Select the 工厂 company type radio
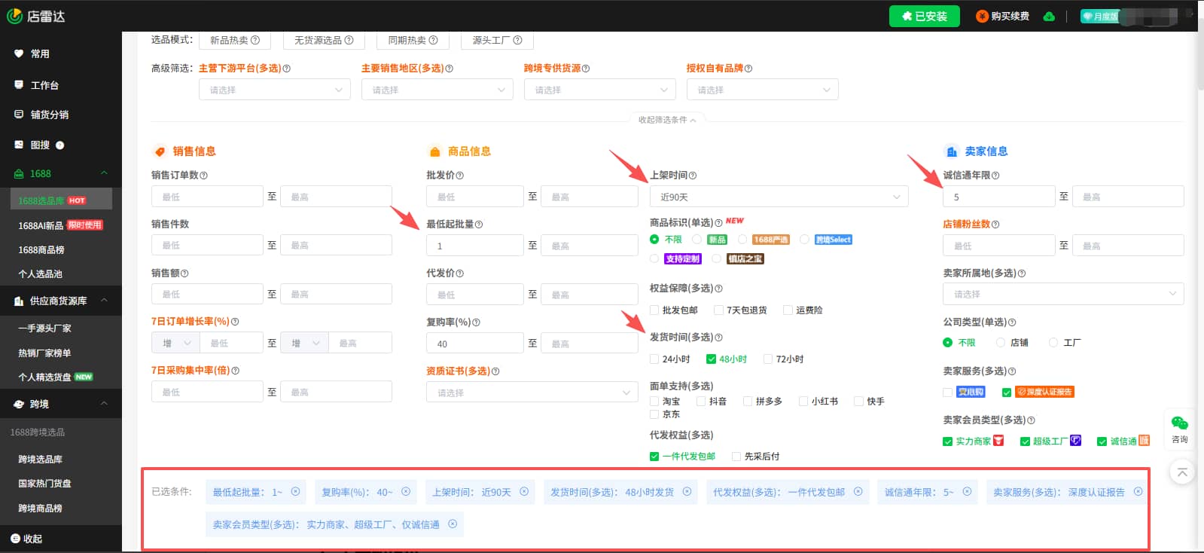Image resolution: width=1204 pixels, height=553 pixels. pos(1053,343)
